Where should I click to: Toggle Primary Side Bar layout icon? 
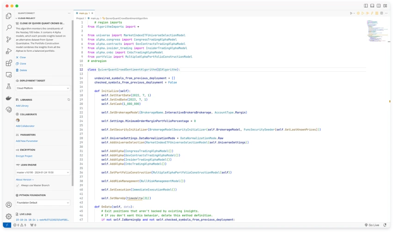366,6
